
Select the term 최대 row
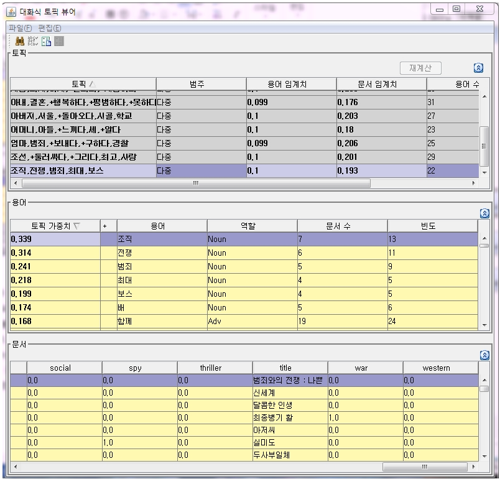coord(244,280)
